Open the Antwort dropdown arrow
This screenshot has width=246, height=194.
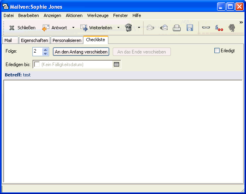[x=73, y=28]
